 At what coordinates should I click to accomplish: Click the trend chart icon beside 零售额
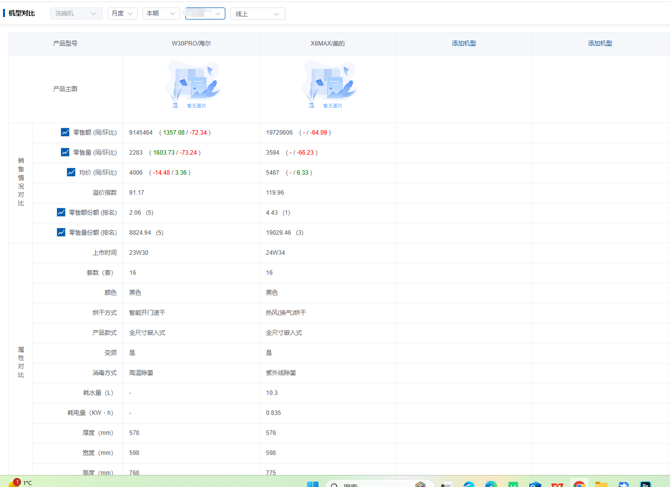tap(65, 132)
